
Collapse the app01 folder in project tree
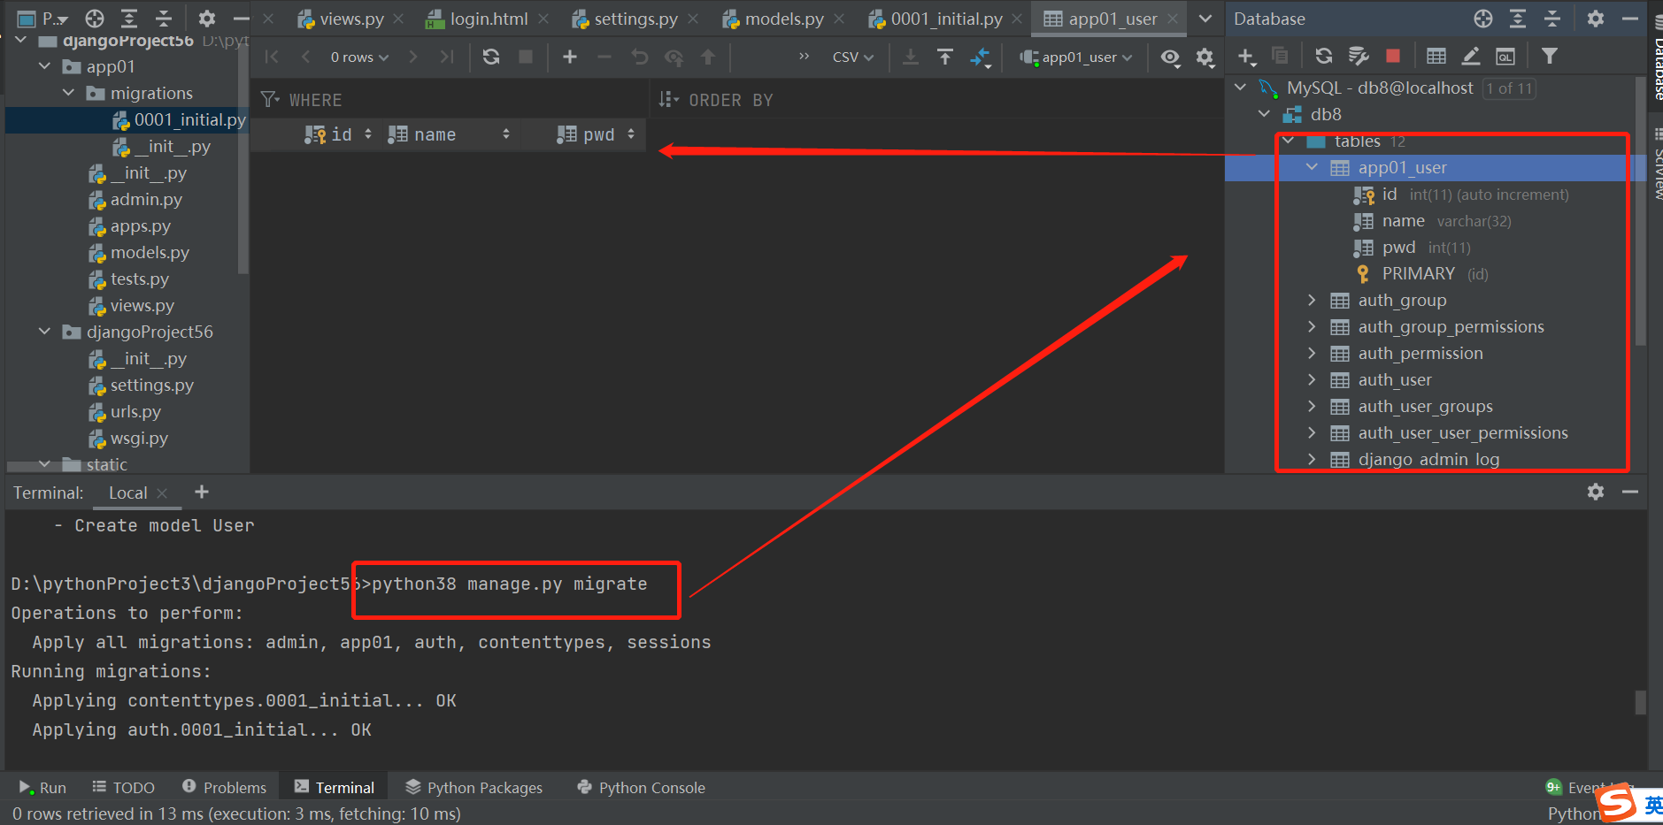[x=45, y=66]
